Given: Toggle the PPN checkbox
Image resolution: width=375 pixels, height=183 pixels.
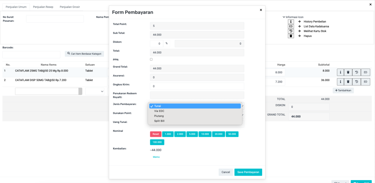Looking at the screenshot, I should pyautogui.click(x=151, y=59).
